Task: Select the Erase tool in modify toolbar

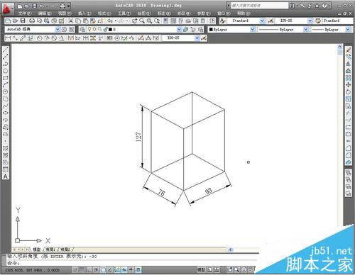Action: 348,50
